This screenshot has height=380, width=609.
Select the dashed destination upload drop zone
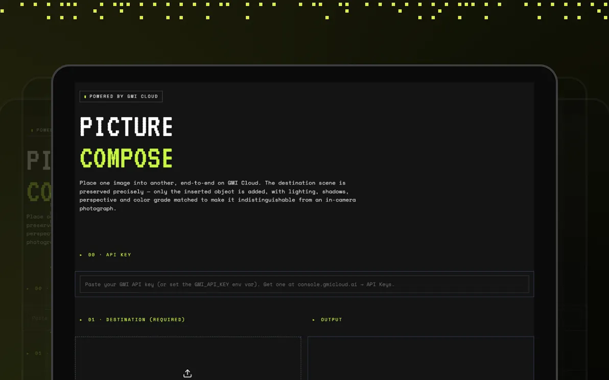[x=188, y=358]
